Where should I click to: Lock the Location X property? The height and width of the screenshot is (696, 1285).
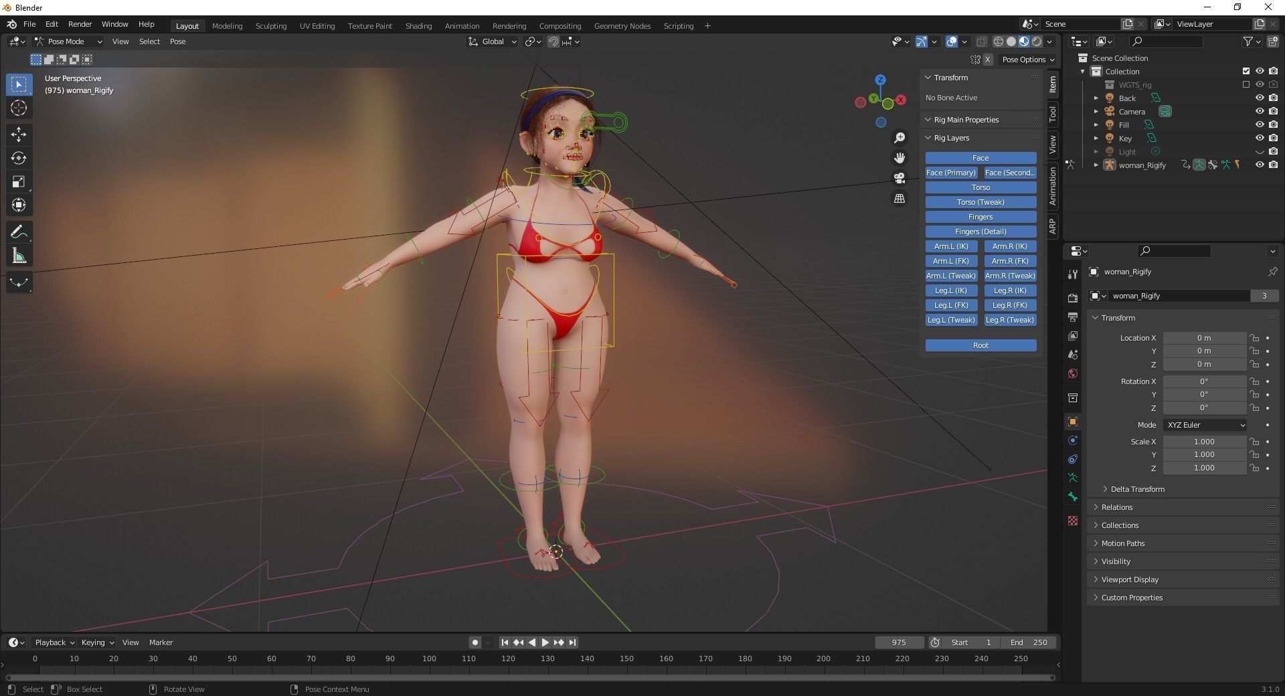coord(1254,338)
